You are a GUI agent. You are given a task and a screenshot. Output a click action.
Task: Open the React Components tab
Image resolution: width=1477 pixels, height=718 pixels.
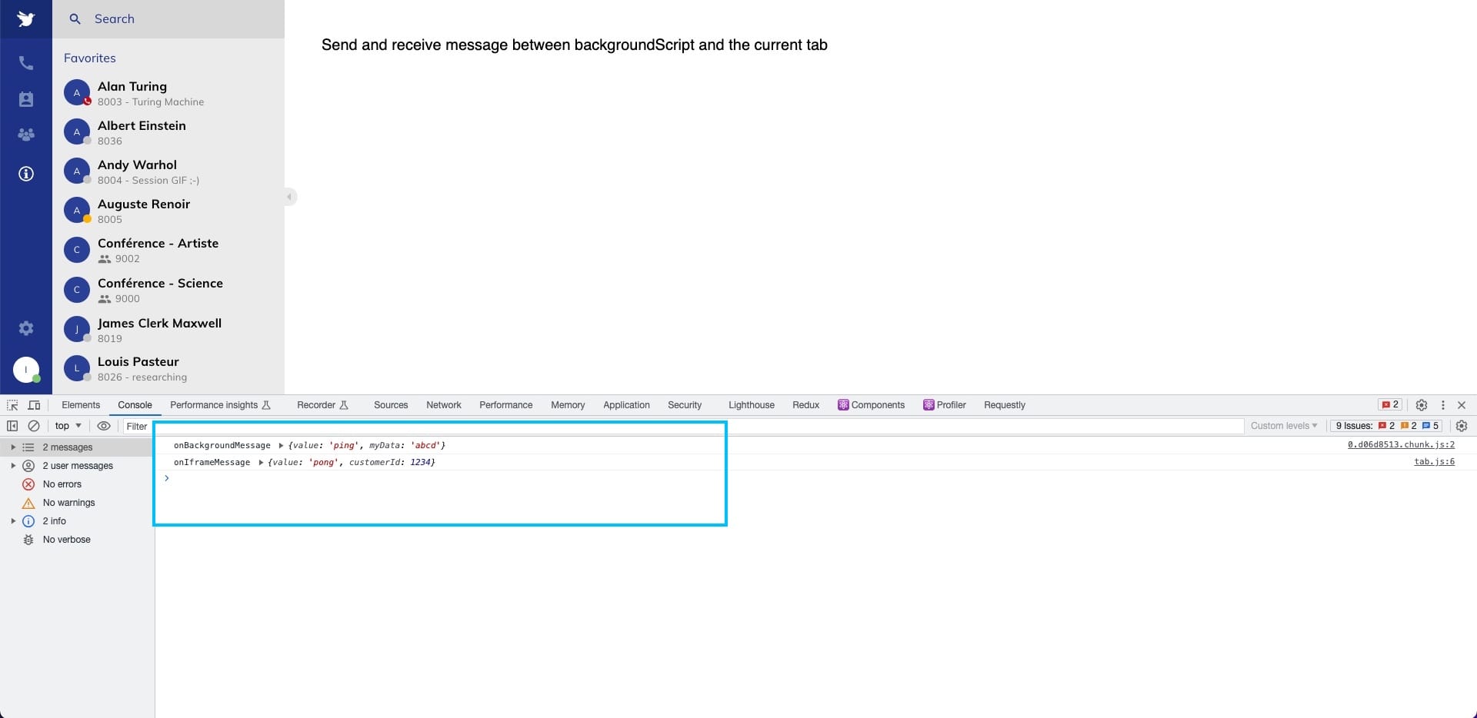871,405
